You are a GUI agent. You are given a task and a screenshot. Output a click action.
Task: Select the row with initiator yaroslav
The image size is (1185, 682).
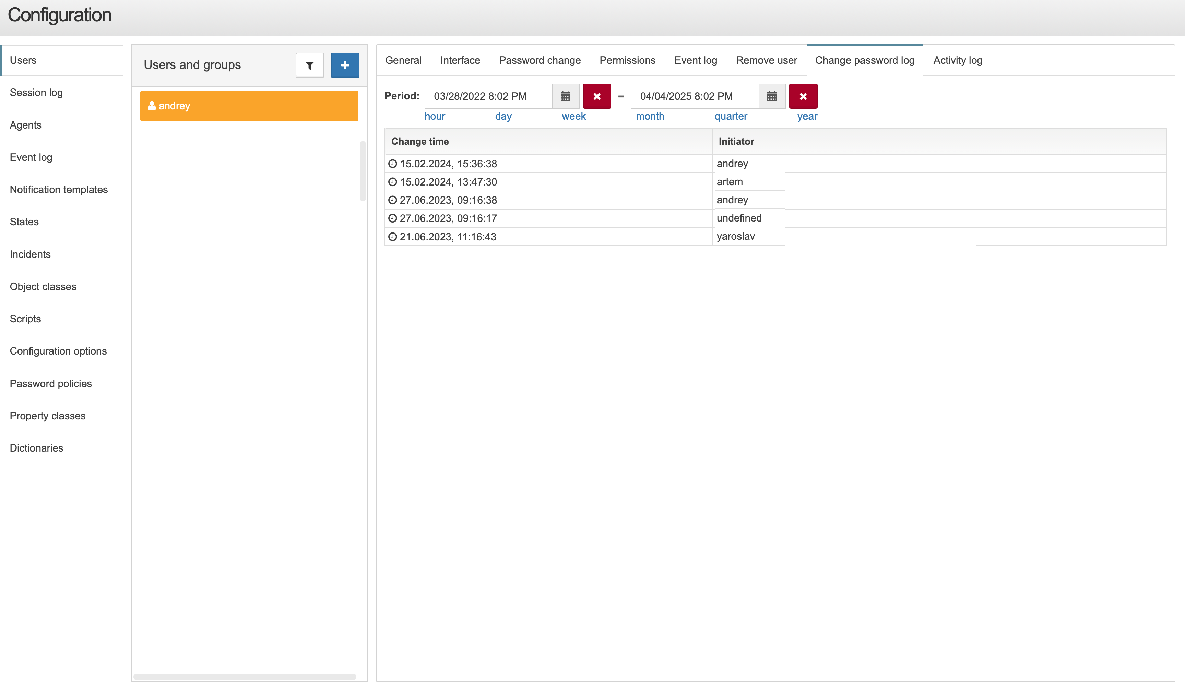[x=775, y=237]
